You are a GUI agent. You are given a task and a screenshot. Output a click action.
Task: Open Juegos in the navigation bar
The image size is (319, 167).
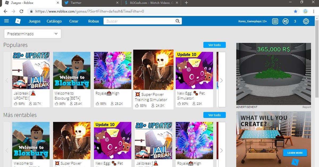35,21
